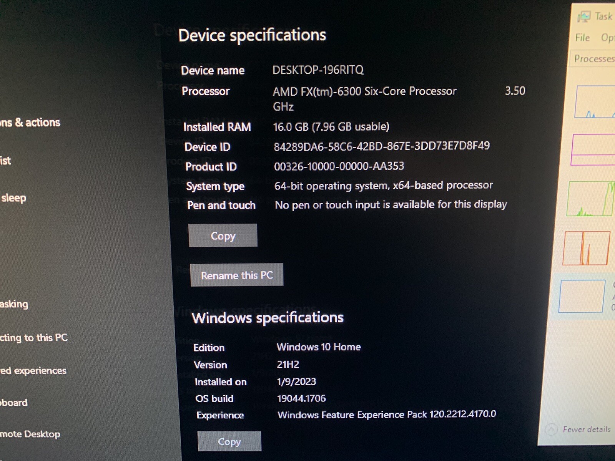Click the Rename this PC button
Viewport: 615px width, 461px height.
click(x=237, y=275)
